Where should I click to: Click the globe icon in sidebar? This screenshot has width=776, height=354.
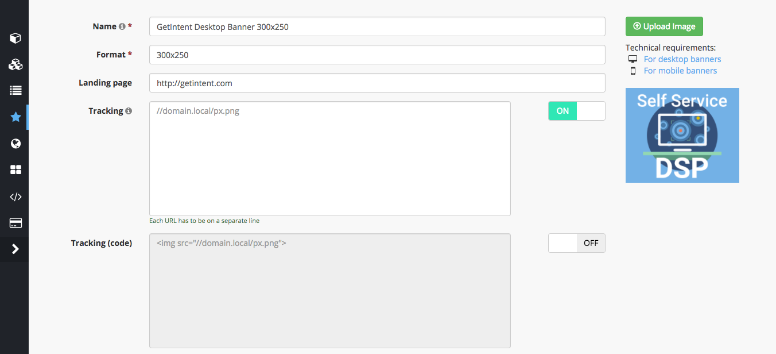(x=15, y=144)
